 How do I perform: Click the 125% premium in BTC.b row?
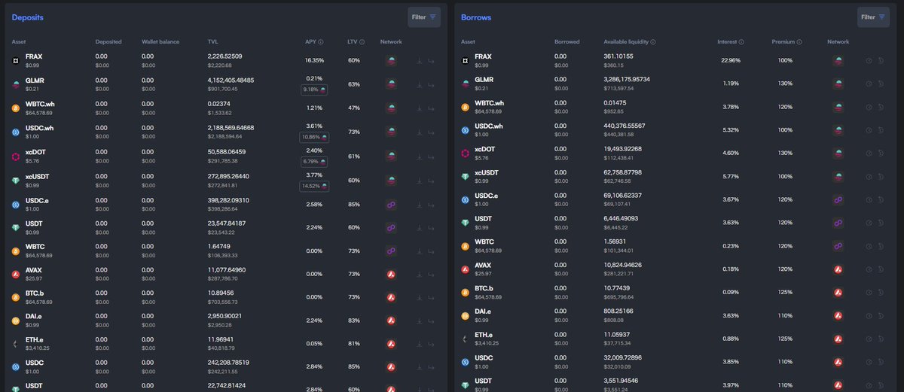pyautogui.click(x=785, y=292)
